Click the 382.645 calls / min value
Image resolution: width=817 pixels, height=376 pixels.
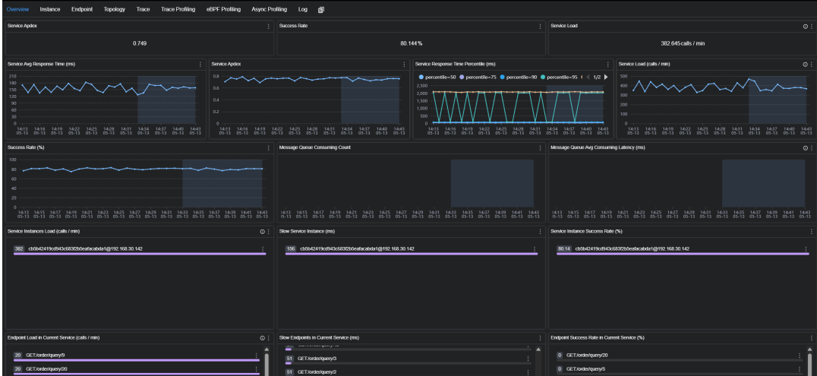coord(683,43)
